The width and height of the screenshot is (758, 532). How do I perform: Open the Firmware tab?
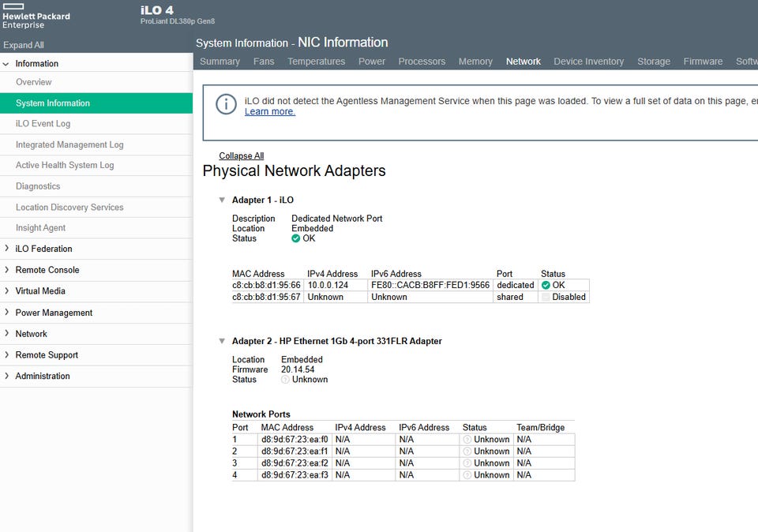coord(703,62)
